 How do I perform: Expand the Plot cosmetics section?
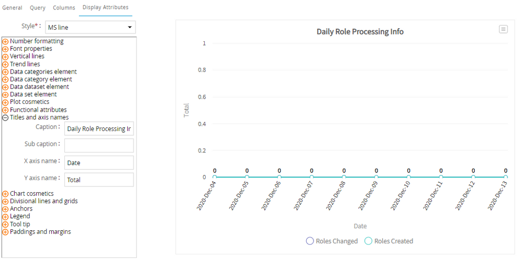click(x=6, y=102)
